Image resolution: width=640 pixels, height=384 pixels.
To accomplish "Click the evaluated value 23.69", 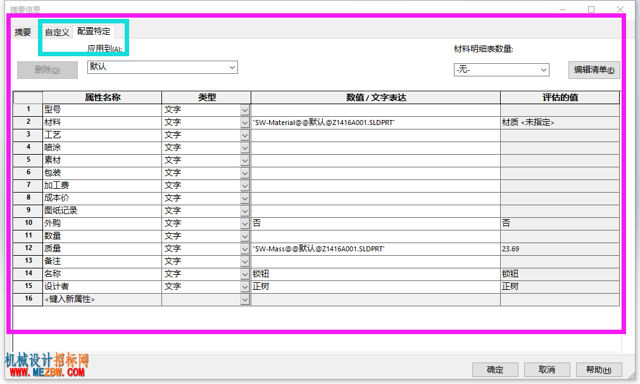I will 560,249.
